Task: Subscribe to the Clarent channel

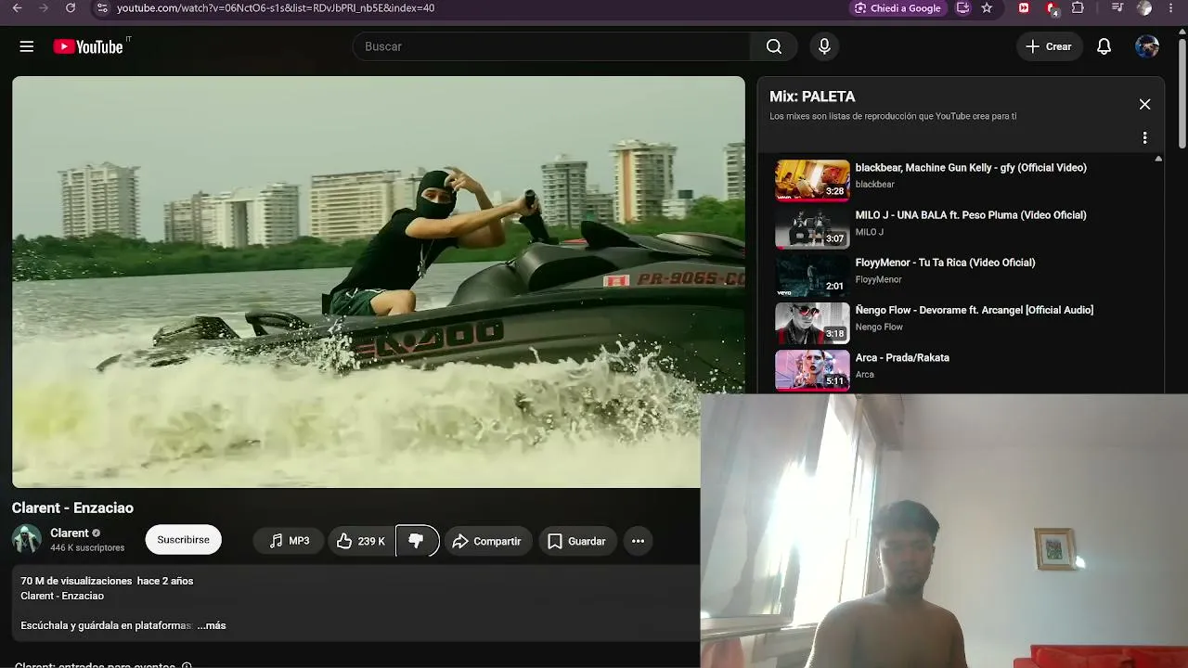Action: 183,540
